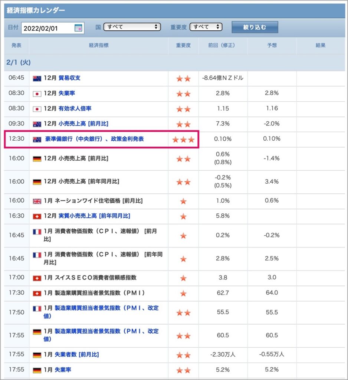Click the star rating of 12月 貿易収支
The width and height of the screenshot is (348, 380).
click(x=183, y=79)
